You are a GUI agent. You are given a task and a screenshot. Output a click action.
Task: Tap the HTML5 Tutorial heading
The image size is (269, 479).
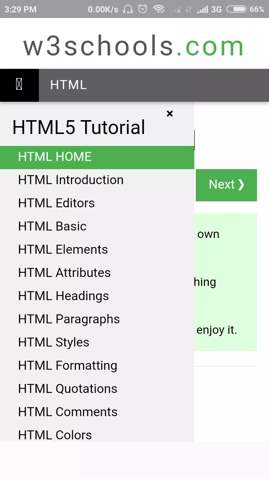(x=78, y=127)
